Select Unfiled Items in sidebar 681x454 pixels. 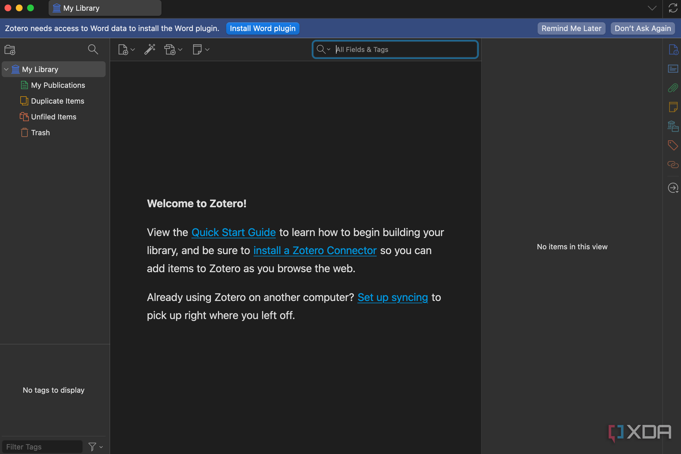[54, 117]
